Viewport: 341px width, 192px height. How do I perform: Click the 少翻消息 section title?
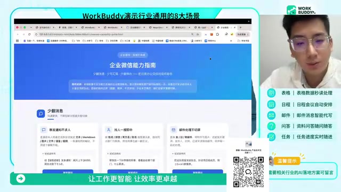tap(55, 111)
